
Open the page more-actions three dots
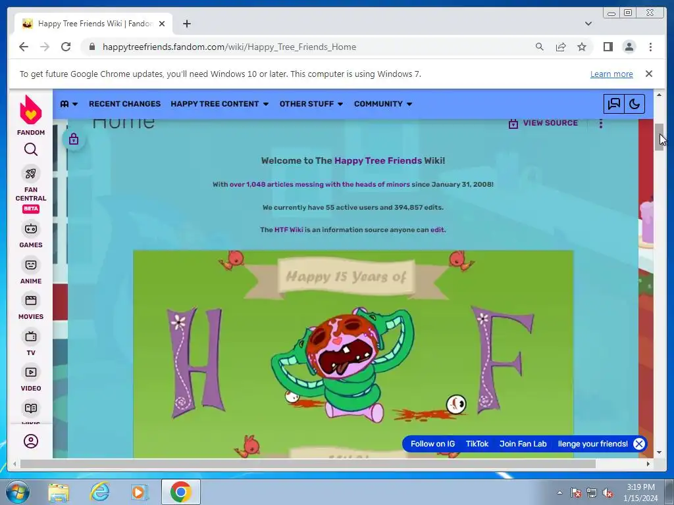601,123
